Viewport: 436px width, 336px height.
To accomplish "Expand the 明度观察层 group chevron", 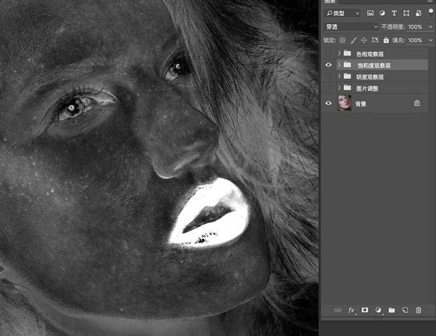I will 339,76.
